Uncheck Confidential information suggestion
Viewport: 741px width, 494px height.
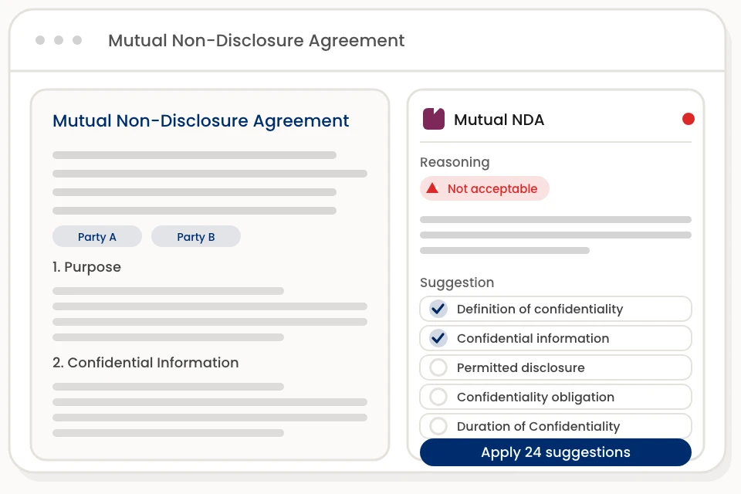coord(438,338)
